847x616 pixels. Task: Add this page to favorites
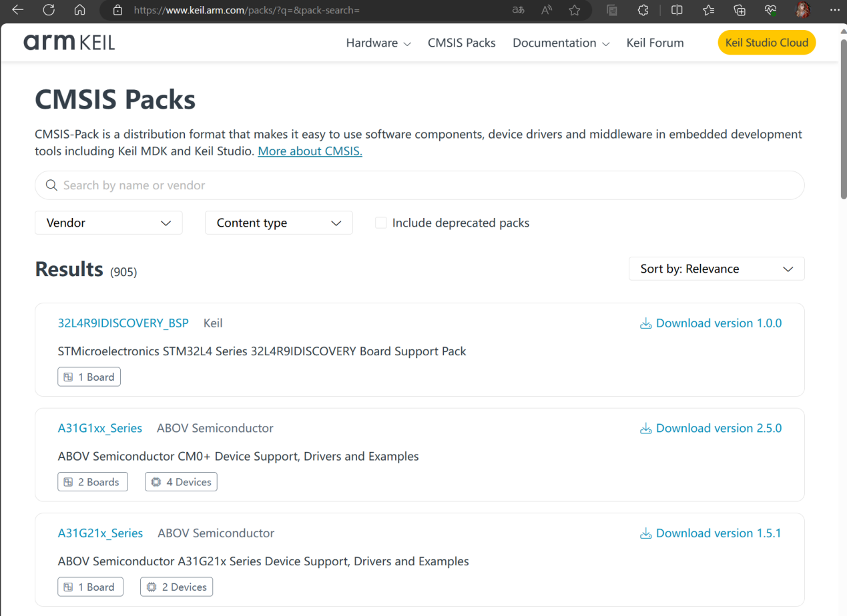pos(575,10)
